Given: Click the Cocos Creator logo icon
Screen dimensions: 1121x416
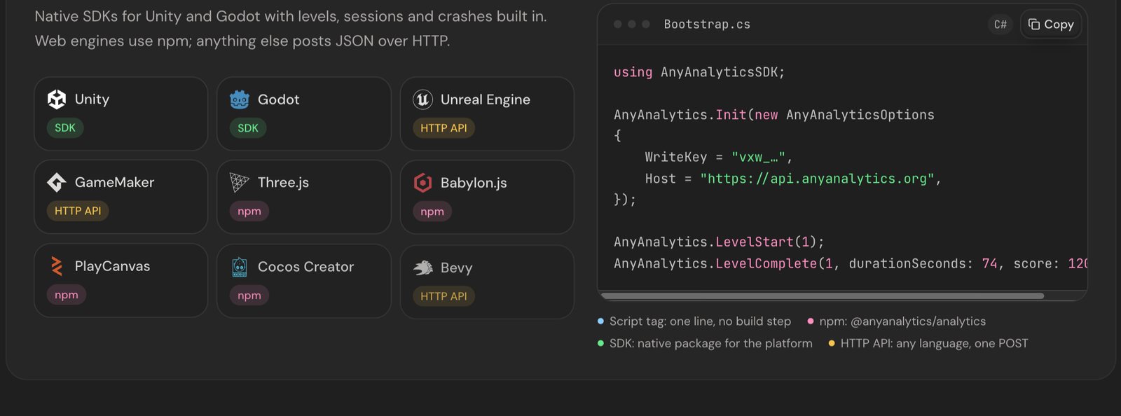Looking at the screenshot, I should (x=240, y=267).
